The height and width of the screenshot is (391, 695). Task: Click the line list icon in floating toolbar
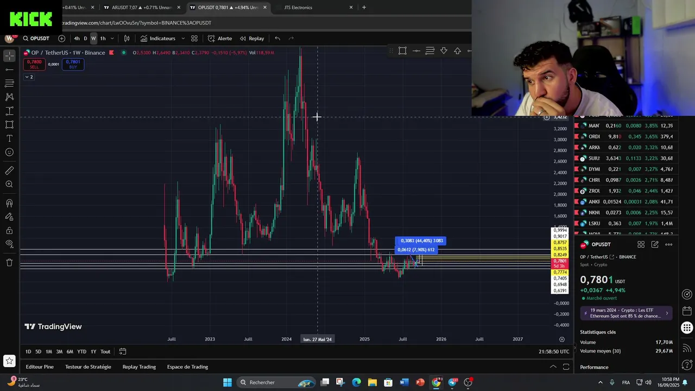pos(429,51)
